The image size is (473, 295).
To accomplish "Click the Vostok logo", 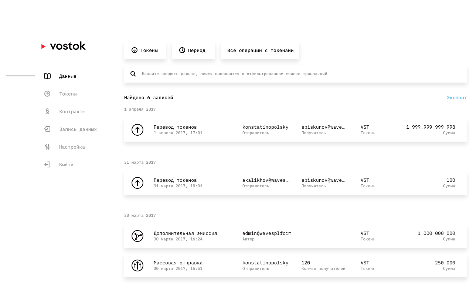I will click(x=64, y=46).
